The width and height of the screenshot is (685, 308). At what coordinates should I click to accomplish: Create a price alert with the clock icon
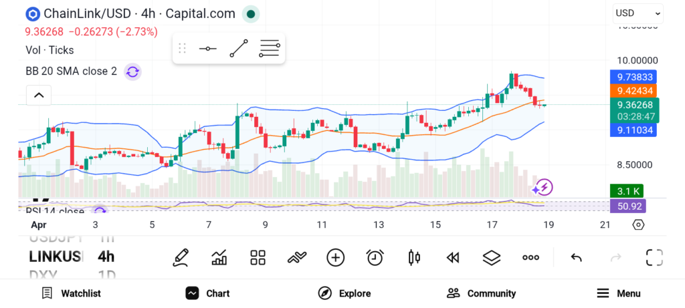375,257
